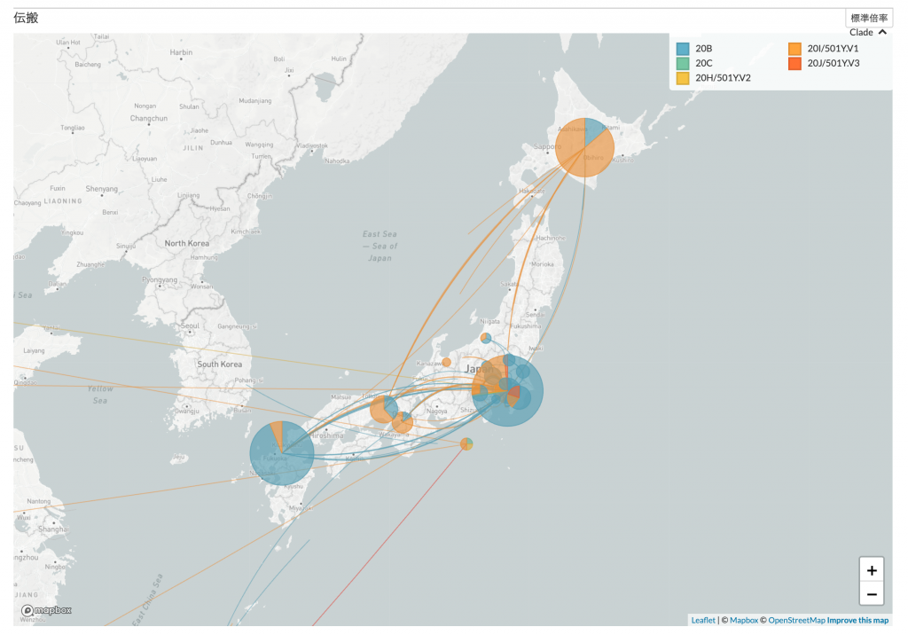Click the Clade legend title
This screenshot has width=908, height=635.
[x=861, y=33]
